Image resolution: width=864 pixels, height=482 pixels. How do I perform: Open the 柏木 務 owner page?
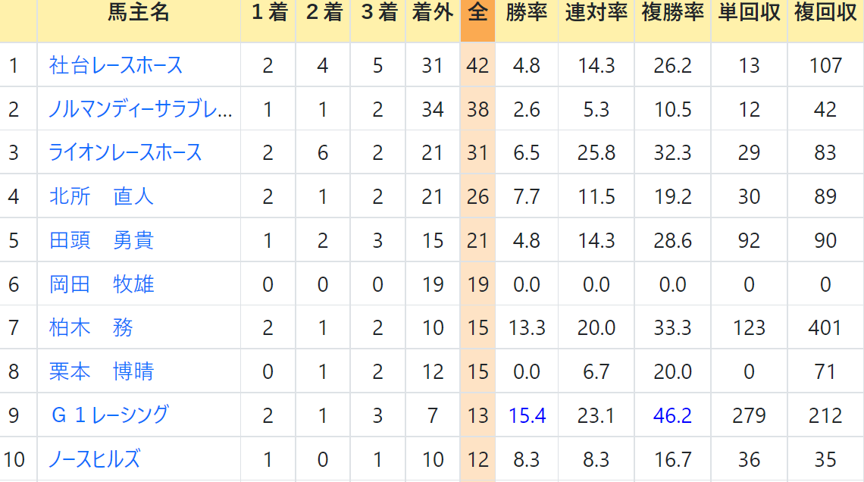(91, 327)
